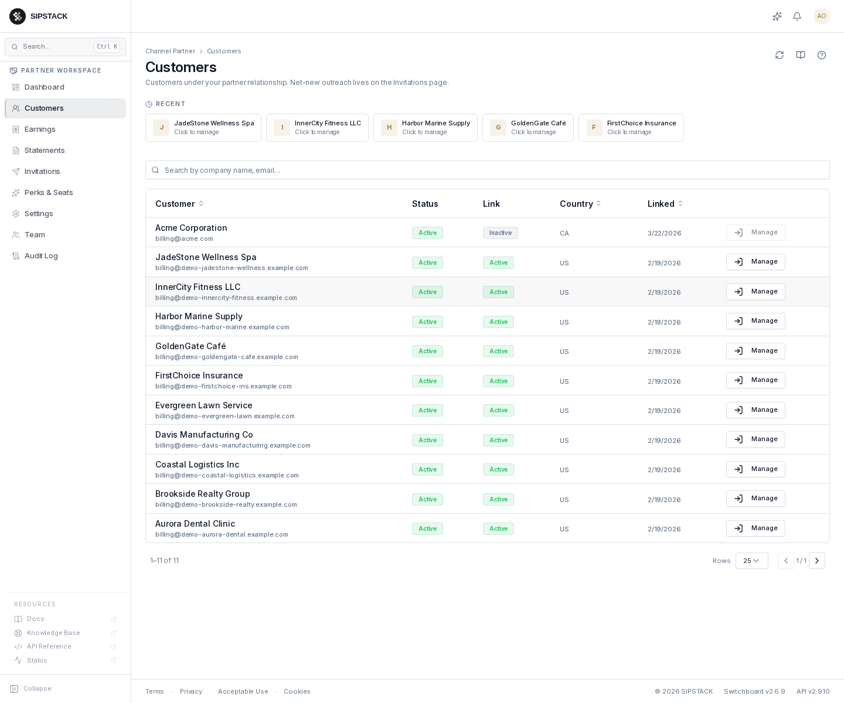Image resolution: width=844 pixels, height=703 pixels.
Task: Go to next page arrow
Action: pyautogui.click(x=817, y=561)
